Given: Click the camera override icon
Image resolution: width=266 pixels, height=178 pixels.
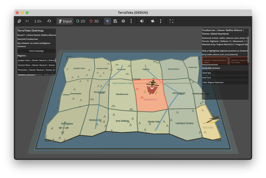Looking at the screenshot, I should 153,21.
